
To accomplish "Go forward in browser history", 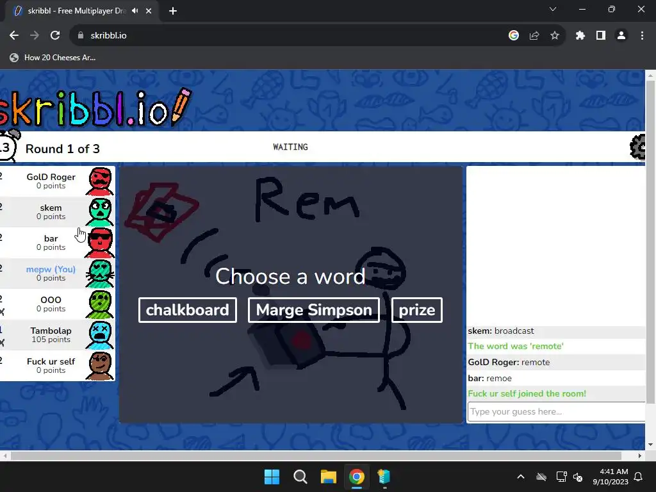I will click(x=35, y=36).
